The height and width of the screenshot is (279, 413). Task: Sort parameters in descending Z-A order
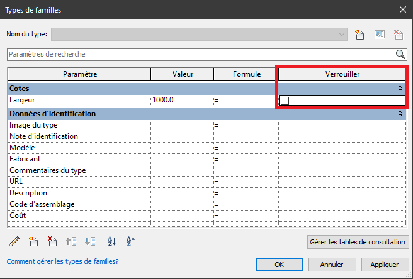click(x=131, y=241)
